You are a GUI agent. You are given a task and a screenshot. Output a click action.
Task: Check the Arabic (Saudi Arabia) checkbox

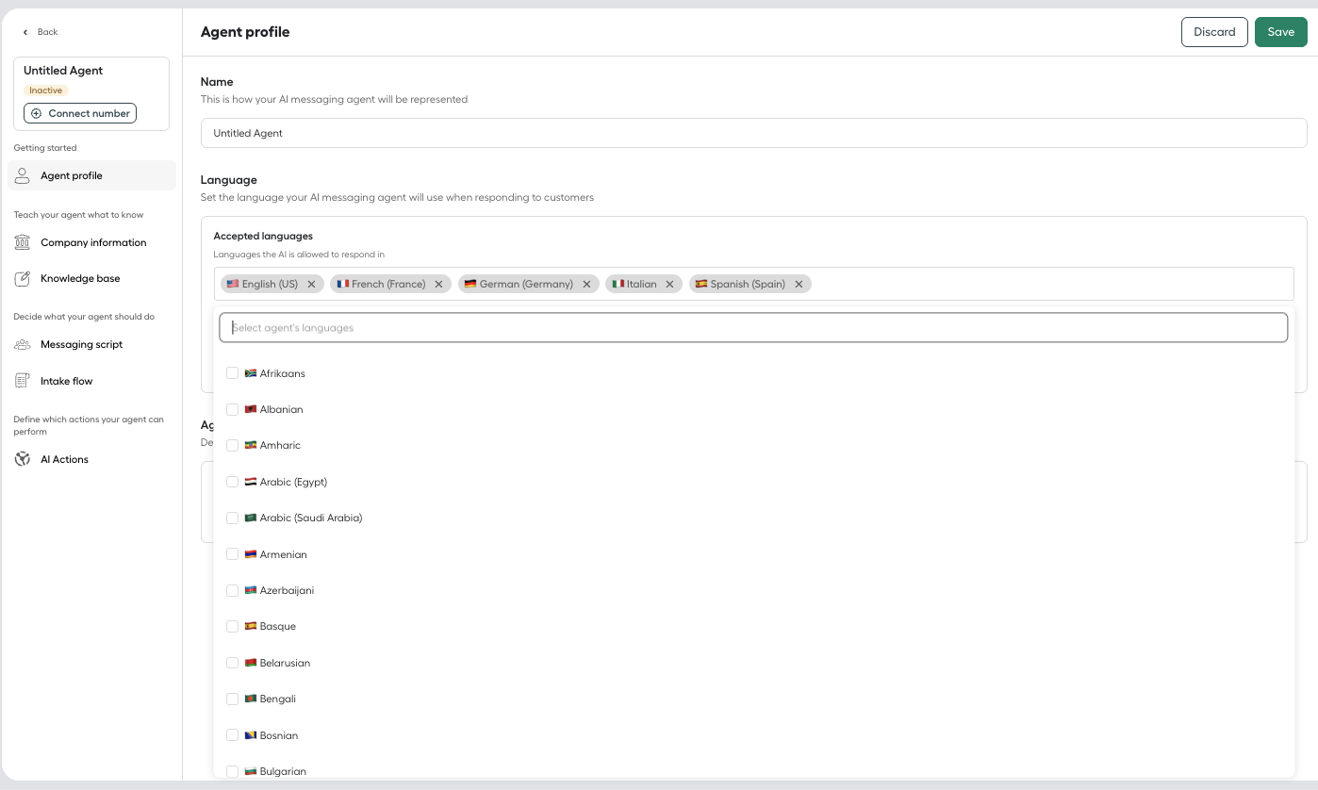(x=232, y=518)
